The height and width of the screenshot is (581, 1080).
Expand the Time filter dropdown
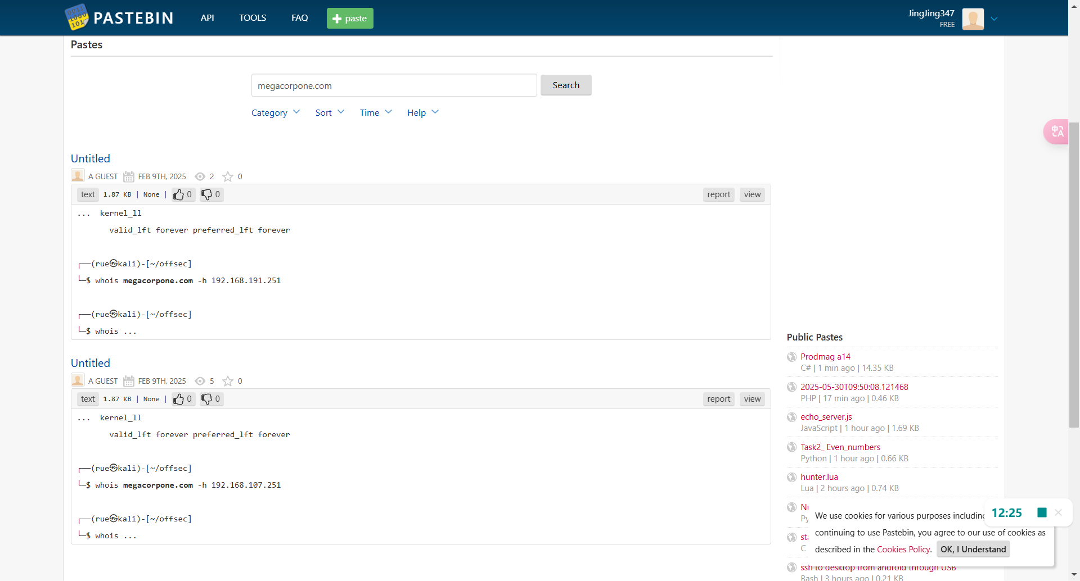click(x=376, y=112)
